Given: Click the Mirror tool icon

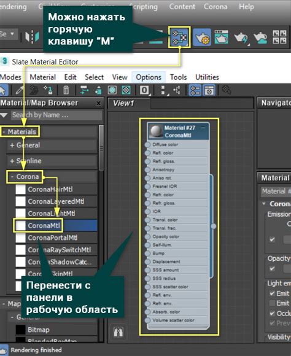Looking at the screenshot, I should tap(32, 37).
